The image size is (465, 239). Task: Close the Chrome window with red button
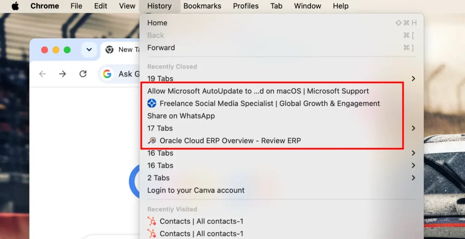click(45, 50)
